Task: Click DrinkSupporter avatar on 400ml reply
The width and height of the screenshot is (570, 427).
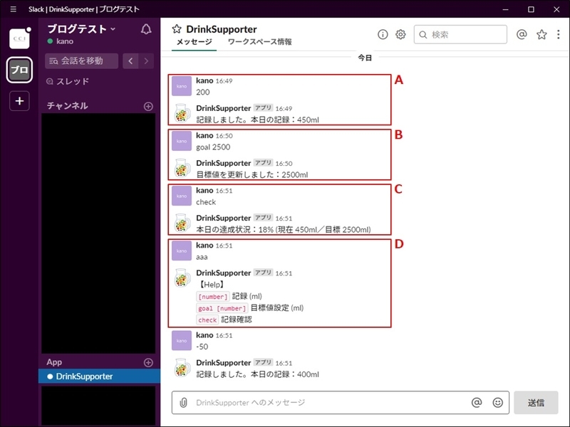Action: [182, 367]
